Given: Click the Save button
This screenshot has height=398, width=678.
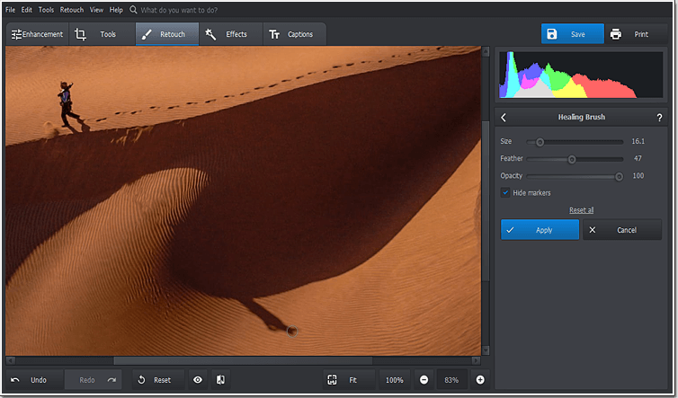Looking at the screenshot, I should coord(573,34).
